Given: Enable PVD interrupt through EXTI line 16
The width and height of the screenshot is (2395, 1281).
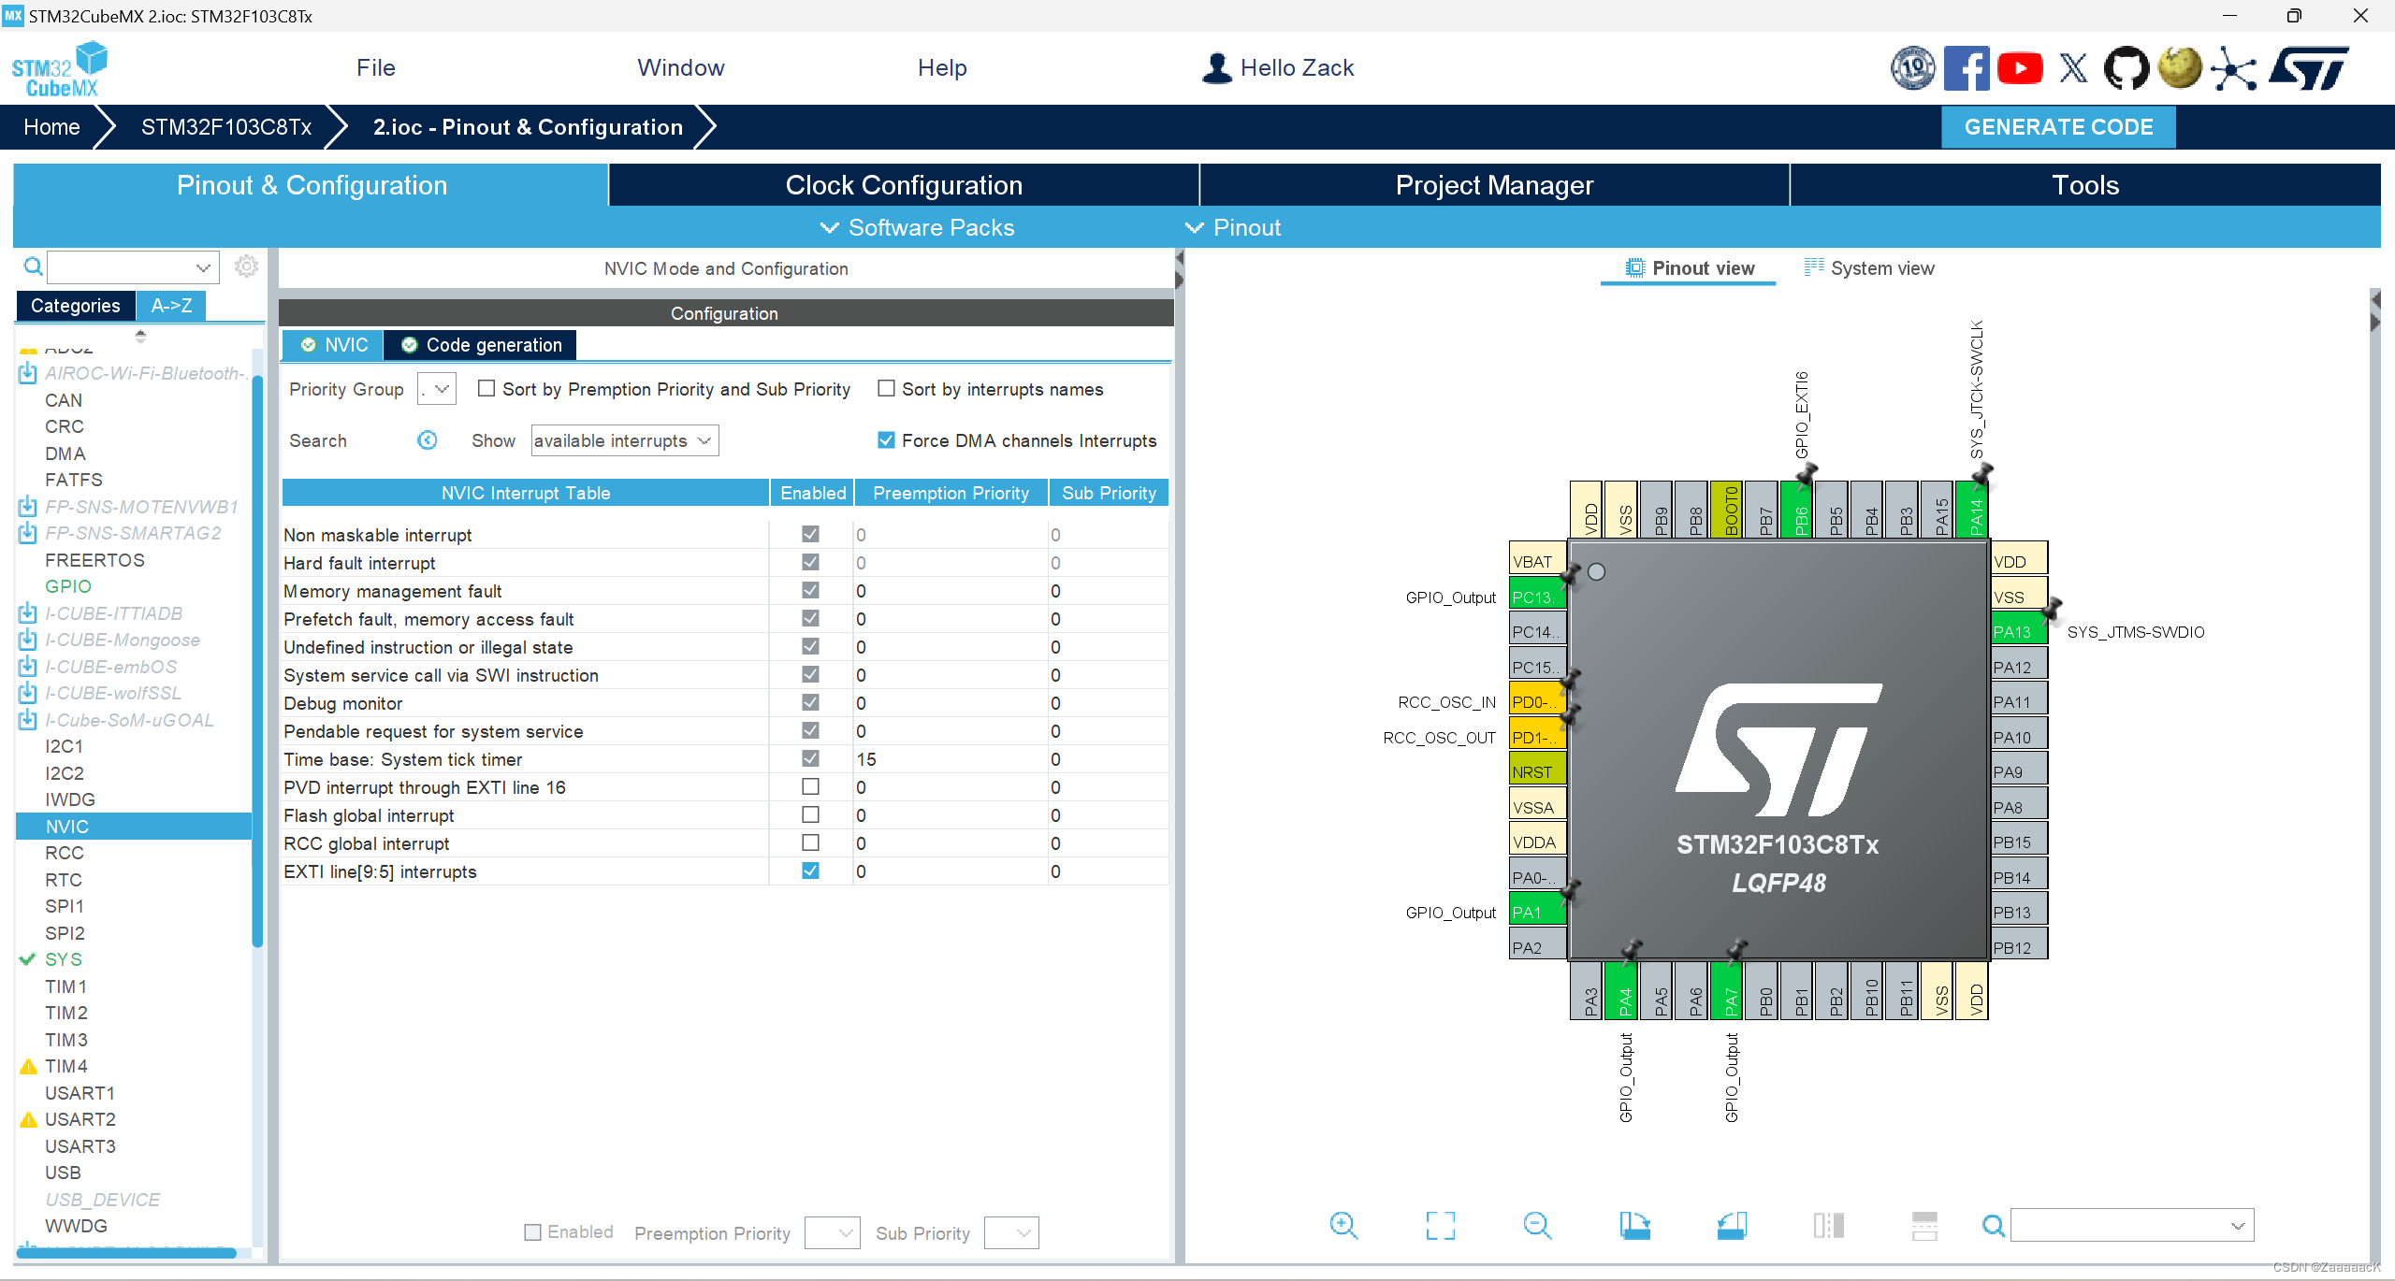Looking at the screenshot, I should pos(810,786).
